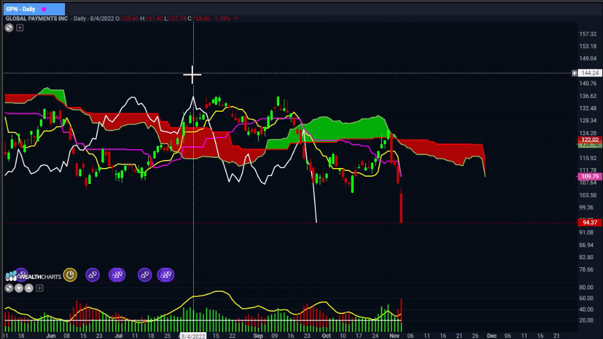Image resolution: width=603 pixels, height=339 pixels.
Task: Click the Jun label on the time axis
Action: (51, 336)
